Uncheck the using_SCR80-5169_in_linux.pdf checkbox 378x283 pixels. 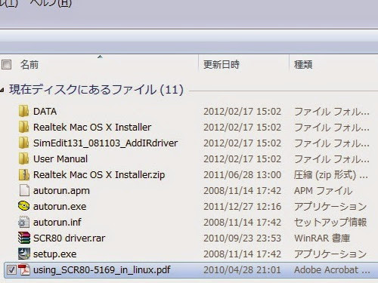pos(11,270)
